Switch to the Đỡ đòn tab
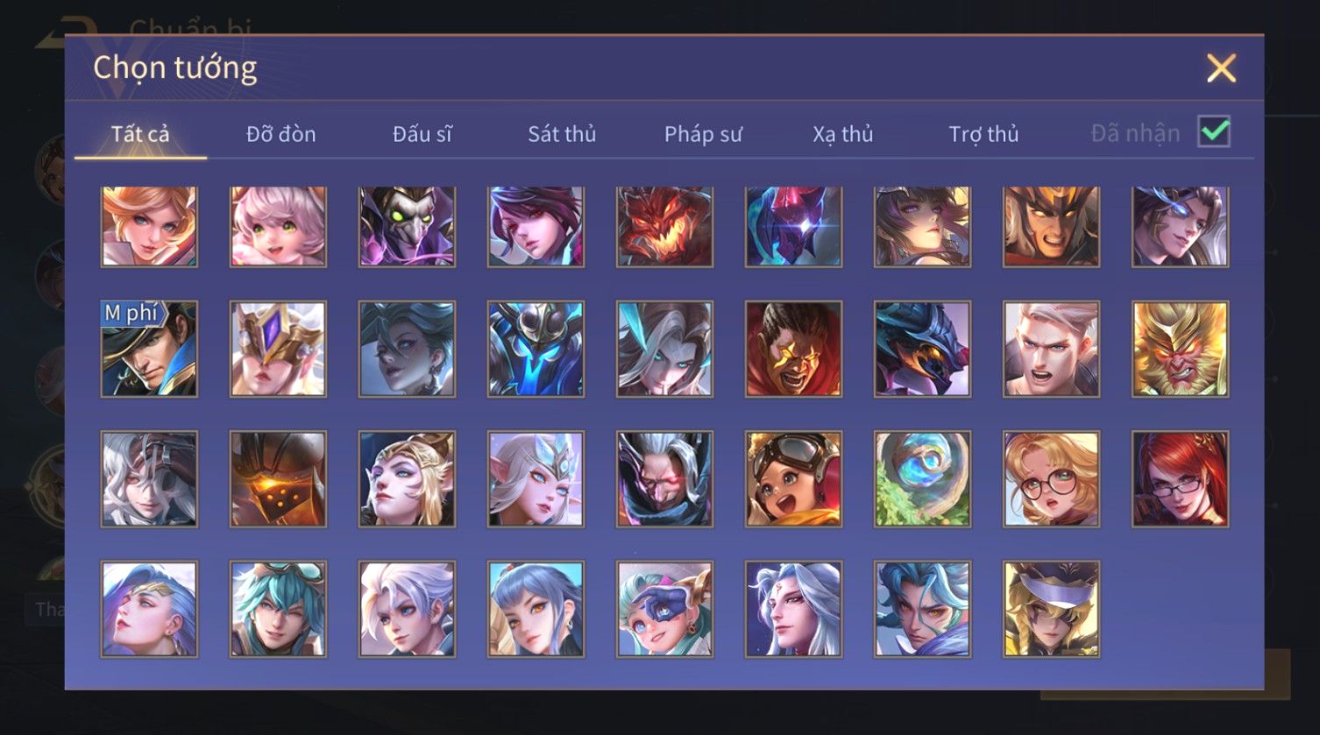This screenshot has height=735, width=1320. pos(280,134)
